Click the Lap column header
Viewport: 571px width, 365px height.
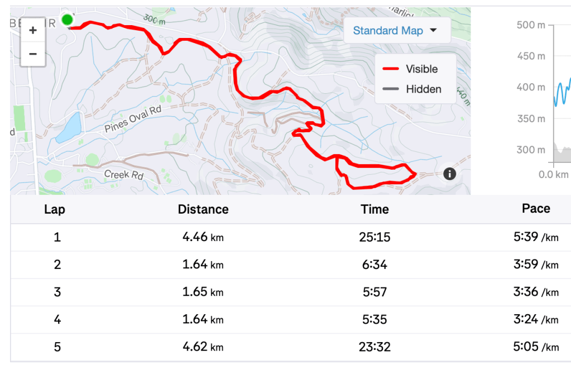tap(55, 209)
